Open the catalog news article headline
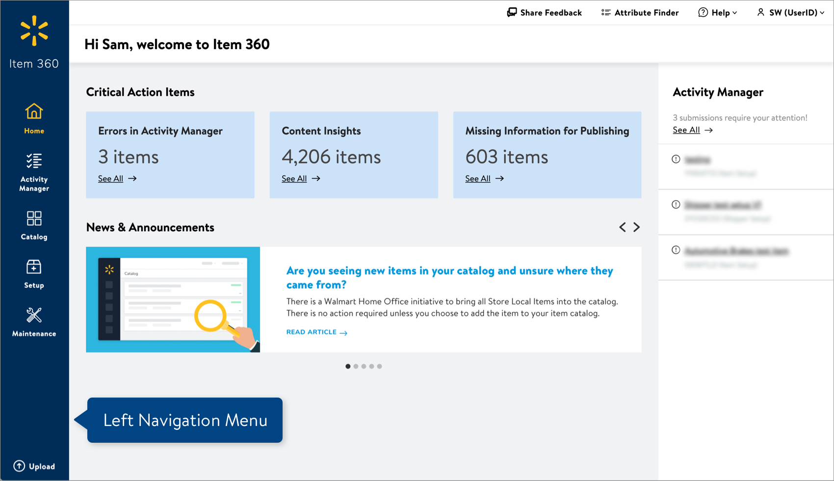The image size is (834, 481). (x=450, y=277)
